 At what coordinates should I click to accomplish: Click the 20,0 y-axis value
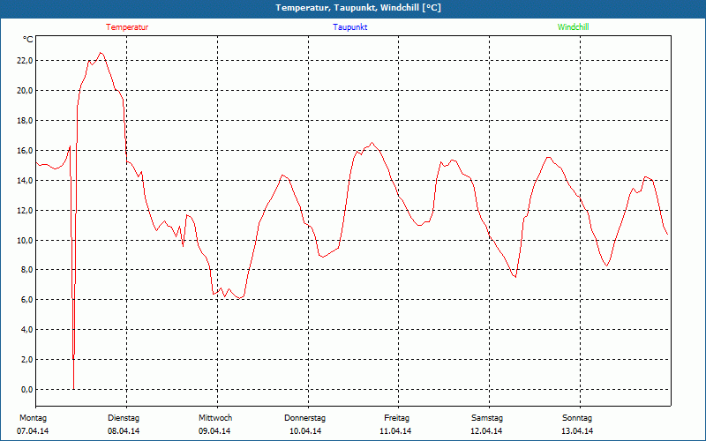pyautogui.click(x=26, y=91)
